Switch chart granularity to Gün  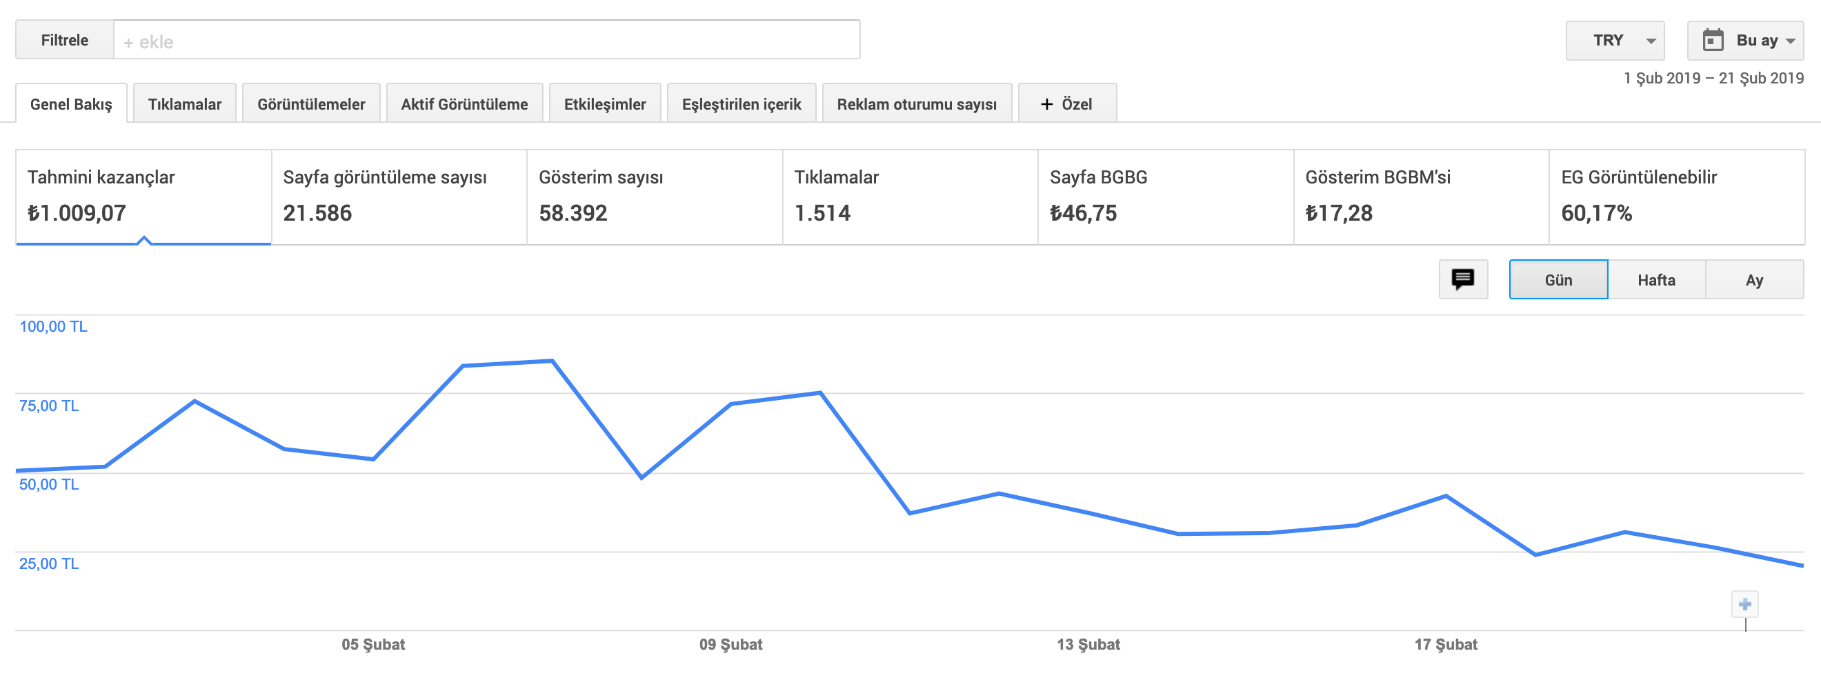1558,280
